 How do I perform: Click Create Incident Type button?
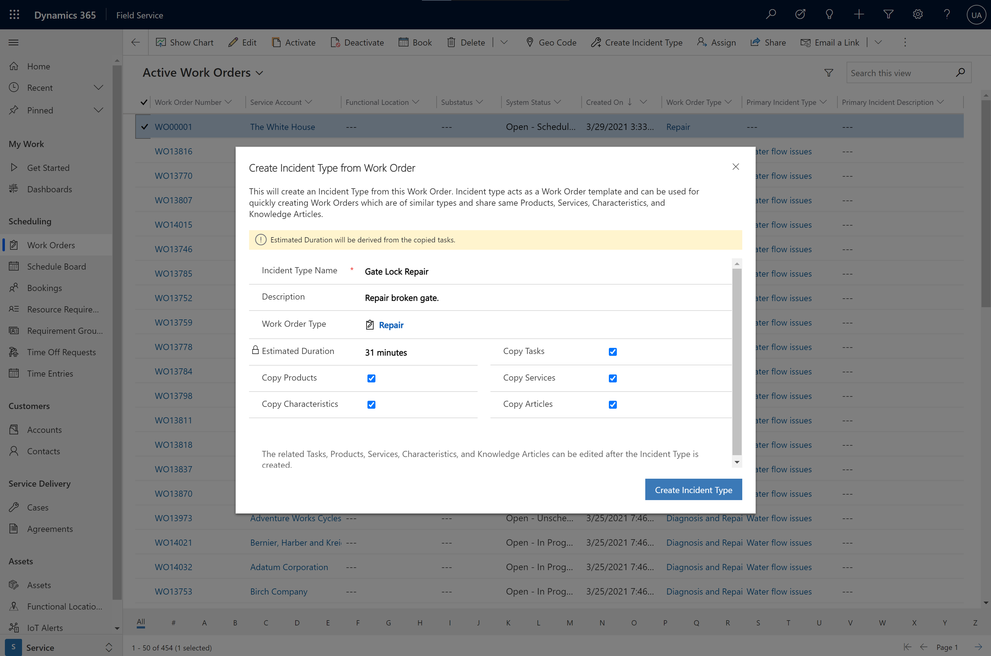click(693, 489)
